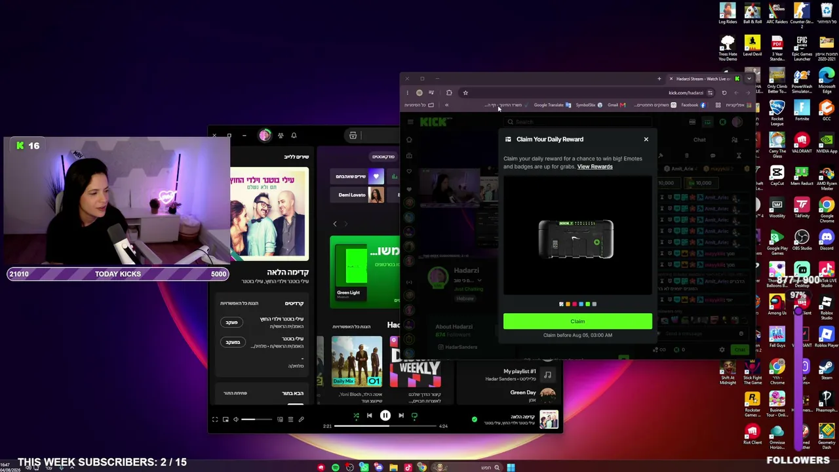839x472 pixels.
Task: Open the Daily Mix 01 playlist cover
Action: point(357,361)
